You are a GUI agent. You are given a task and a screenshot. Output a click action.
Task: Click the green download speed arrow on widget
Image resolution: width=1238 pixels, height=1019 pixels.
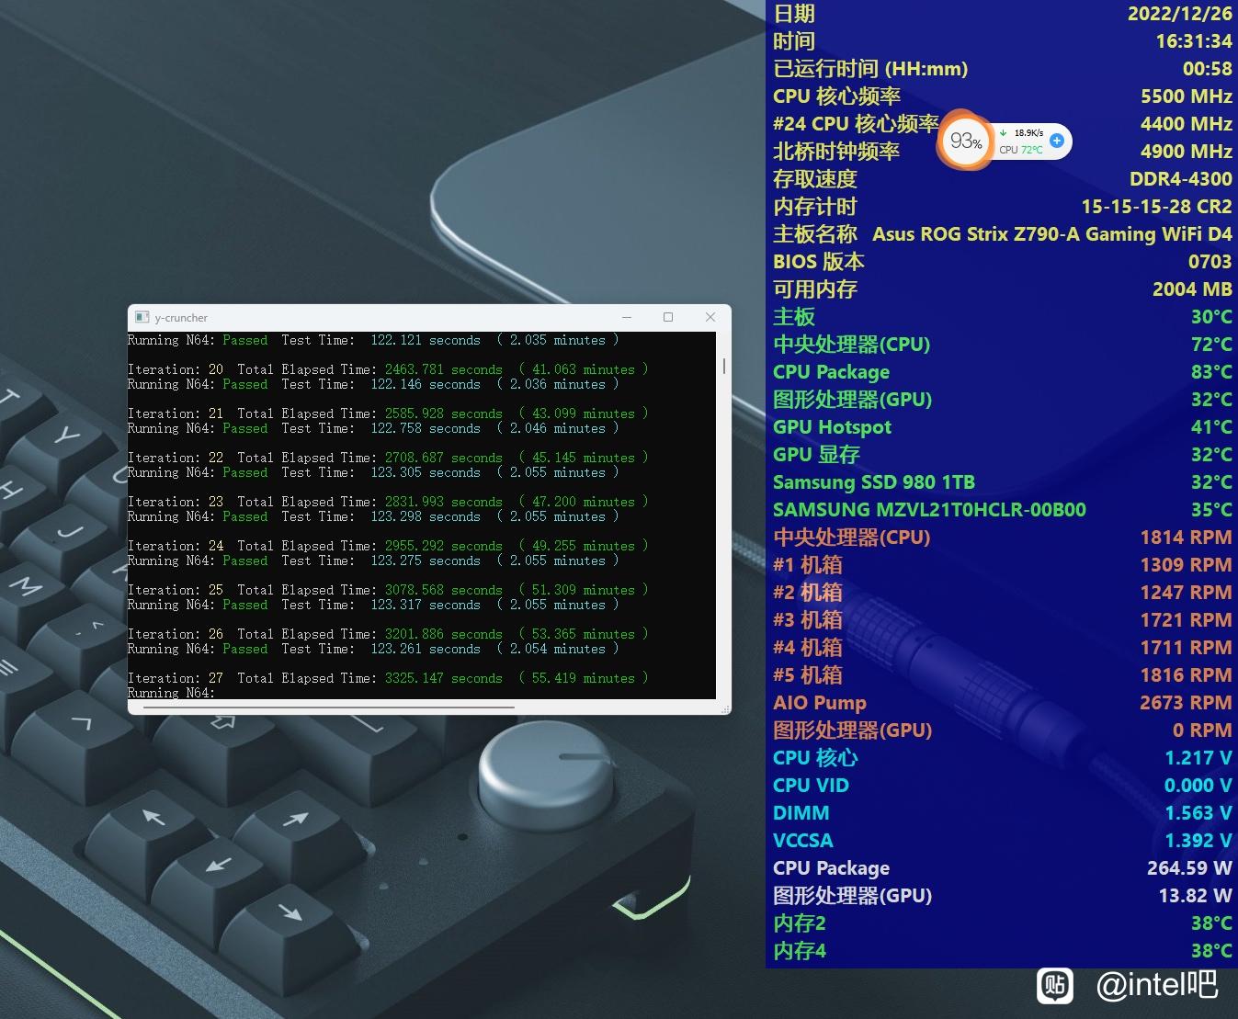pos(1004,132)
